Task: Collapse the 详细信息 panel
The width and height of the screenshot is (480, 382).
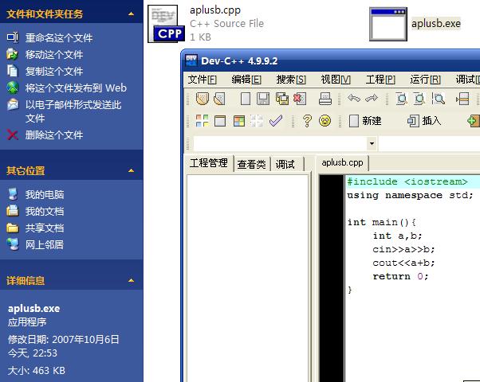Action: [x=131, y=280]
